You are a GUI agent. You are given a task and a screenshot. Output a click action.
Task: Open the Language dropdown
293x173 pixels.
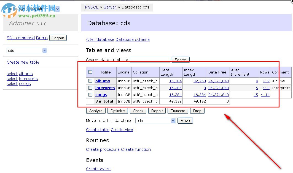click(44, 9)
